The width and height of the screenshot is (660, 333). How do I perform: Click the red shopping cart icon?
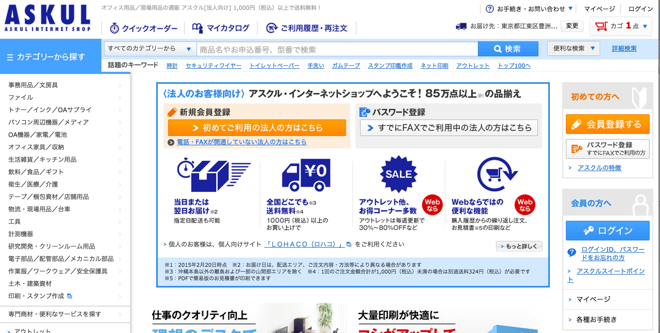click(x=601, y=26)
